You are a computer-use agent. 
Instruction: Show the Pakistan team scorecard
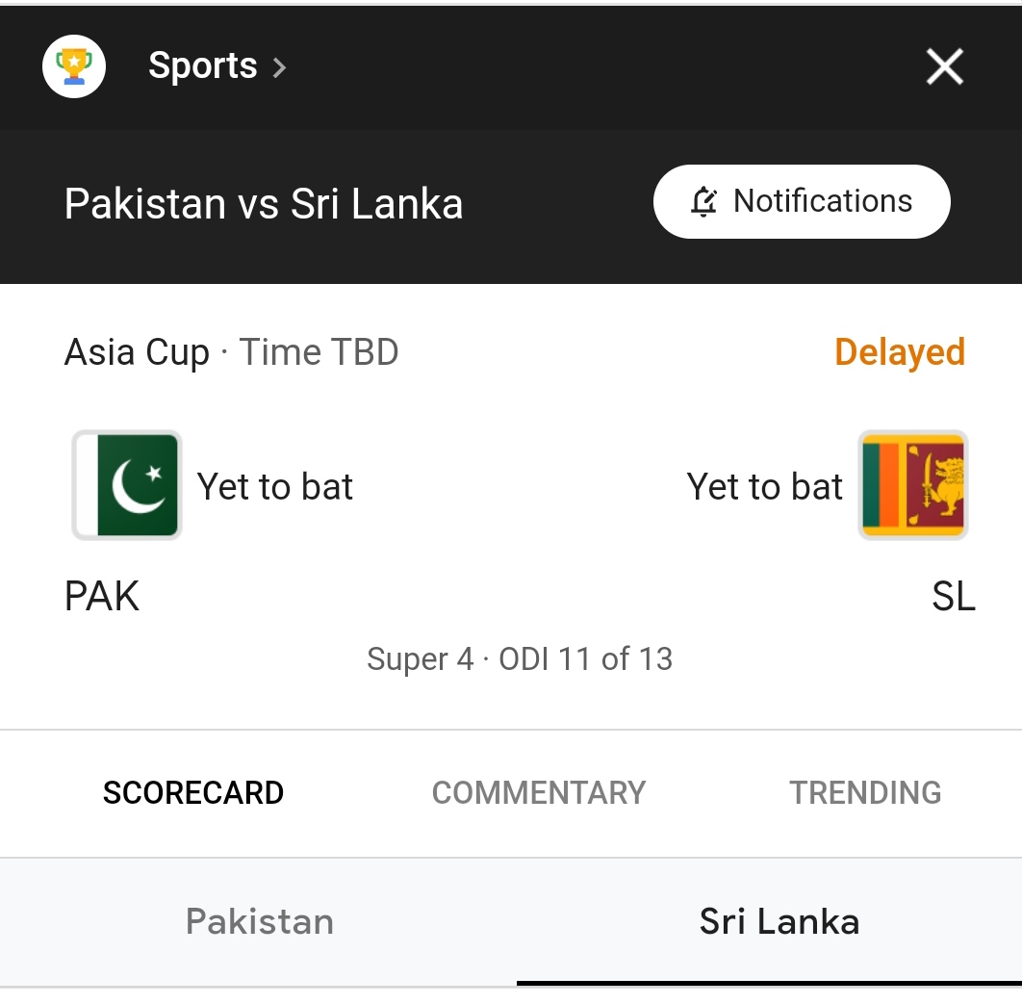(260, 921)
